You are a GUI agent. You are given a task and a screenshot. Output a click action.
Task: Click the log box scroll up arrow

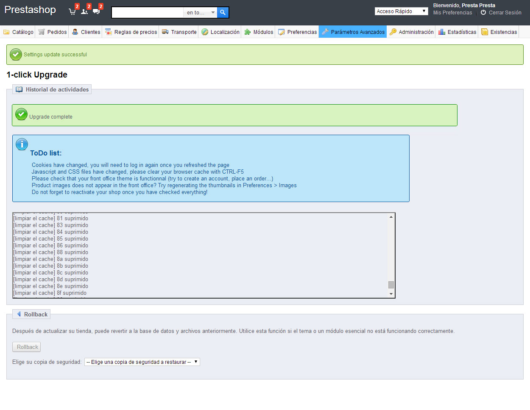point(391,217)
